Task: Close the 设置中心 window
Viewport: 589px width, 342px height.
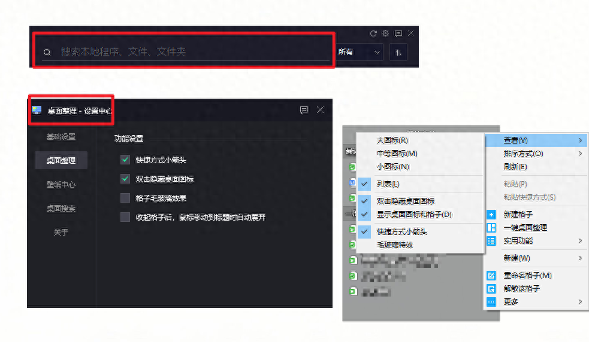Action: click(x=320, y=110)
